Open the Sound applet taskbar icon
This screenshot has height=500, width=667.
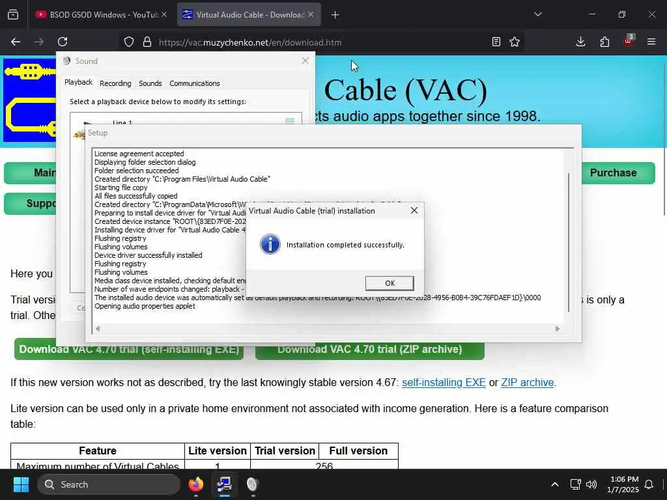[252, 484]
